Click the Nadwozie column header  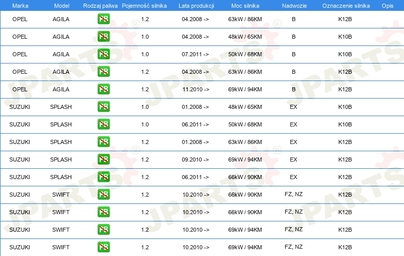294,6
